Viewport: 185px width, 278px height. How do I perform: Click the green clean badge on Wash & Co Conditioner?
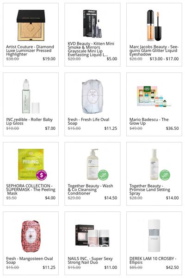click(103, 175)
